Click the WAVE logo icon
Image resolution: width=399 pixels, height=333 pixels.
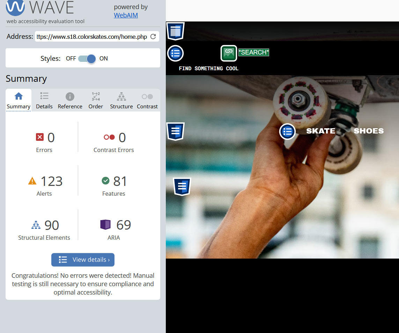tap(15, 7)
